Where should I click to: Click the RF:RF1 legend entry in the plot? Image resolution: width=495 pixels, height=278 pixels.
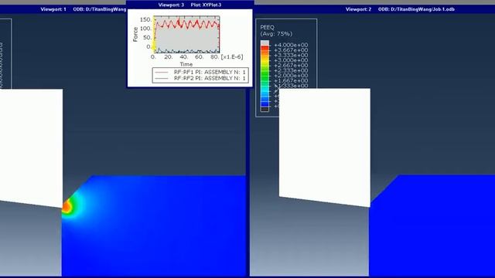pyautogui.click(x=200, y=72)
